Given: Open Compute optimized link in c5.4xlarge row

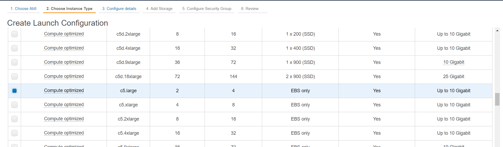Looking at the screenshot, I should pos(64,133).
